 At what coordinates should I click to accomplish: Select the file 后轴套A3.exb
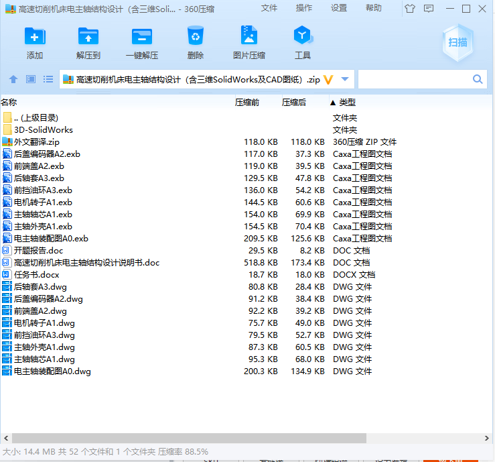pos(39,178)
